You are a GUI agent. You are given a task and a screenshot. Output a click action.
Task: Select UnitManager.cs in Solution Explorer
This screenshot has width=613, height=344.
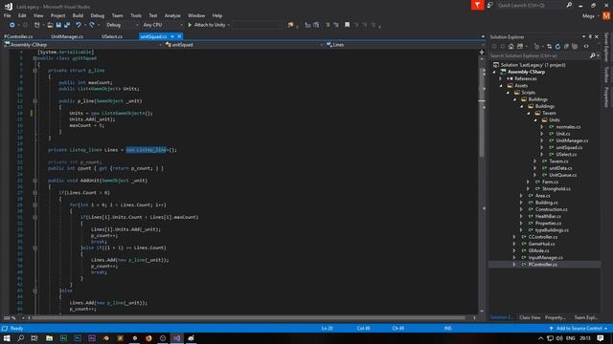pyautogui.click(x=572, y=140)
